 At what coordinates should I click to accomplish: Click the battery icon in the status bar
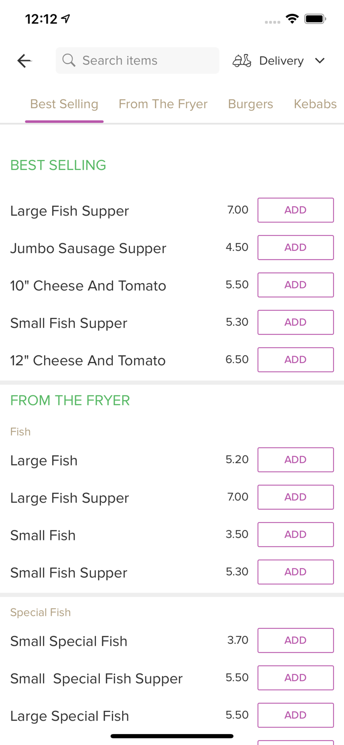(x=314, y=18)
